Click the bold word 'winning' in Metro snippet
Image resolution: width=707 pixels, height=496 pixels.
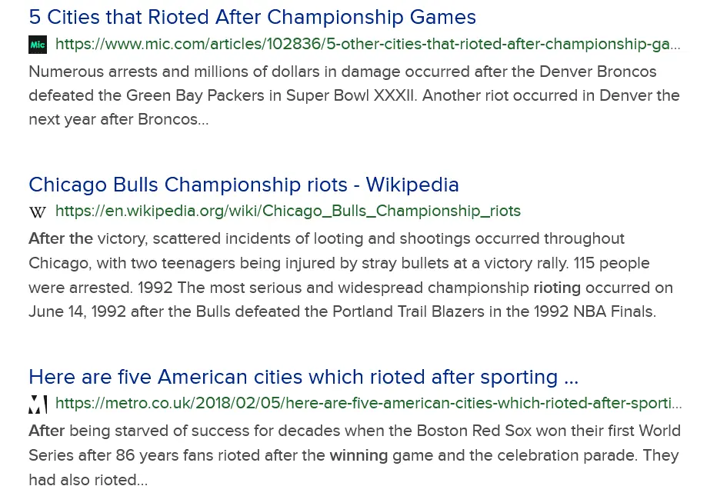point(359,455)
